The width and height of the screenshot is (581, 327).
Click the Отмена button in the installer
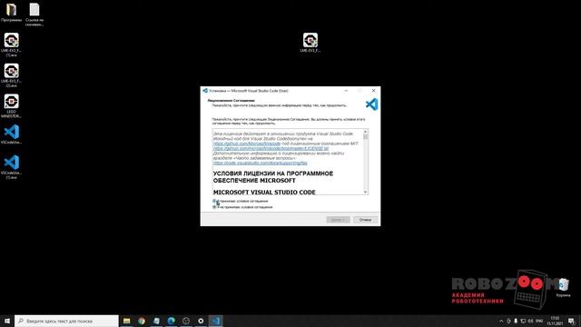tap(365, 220)
